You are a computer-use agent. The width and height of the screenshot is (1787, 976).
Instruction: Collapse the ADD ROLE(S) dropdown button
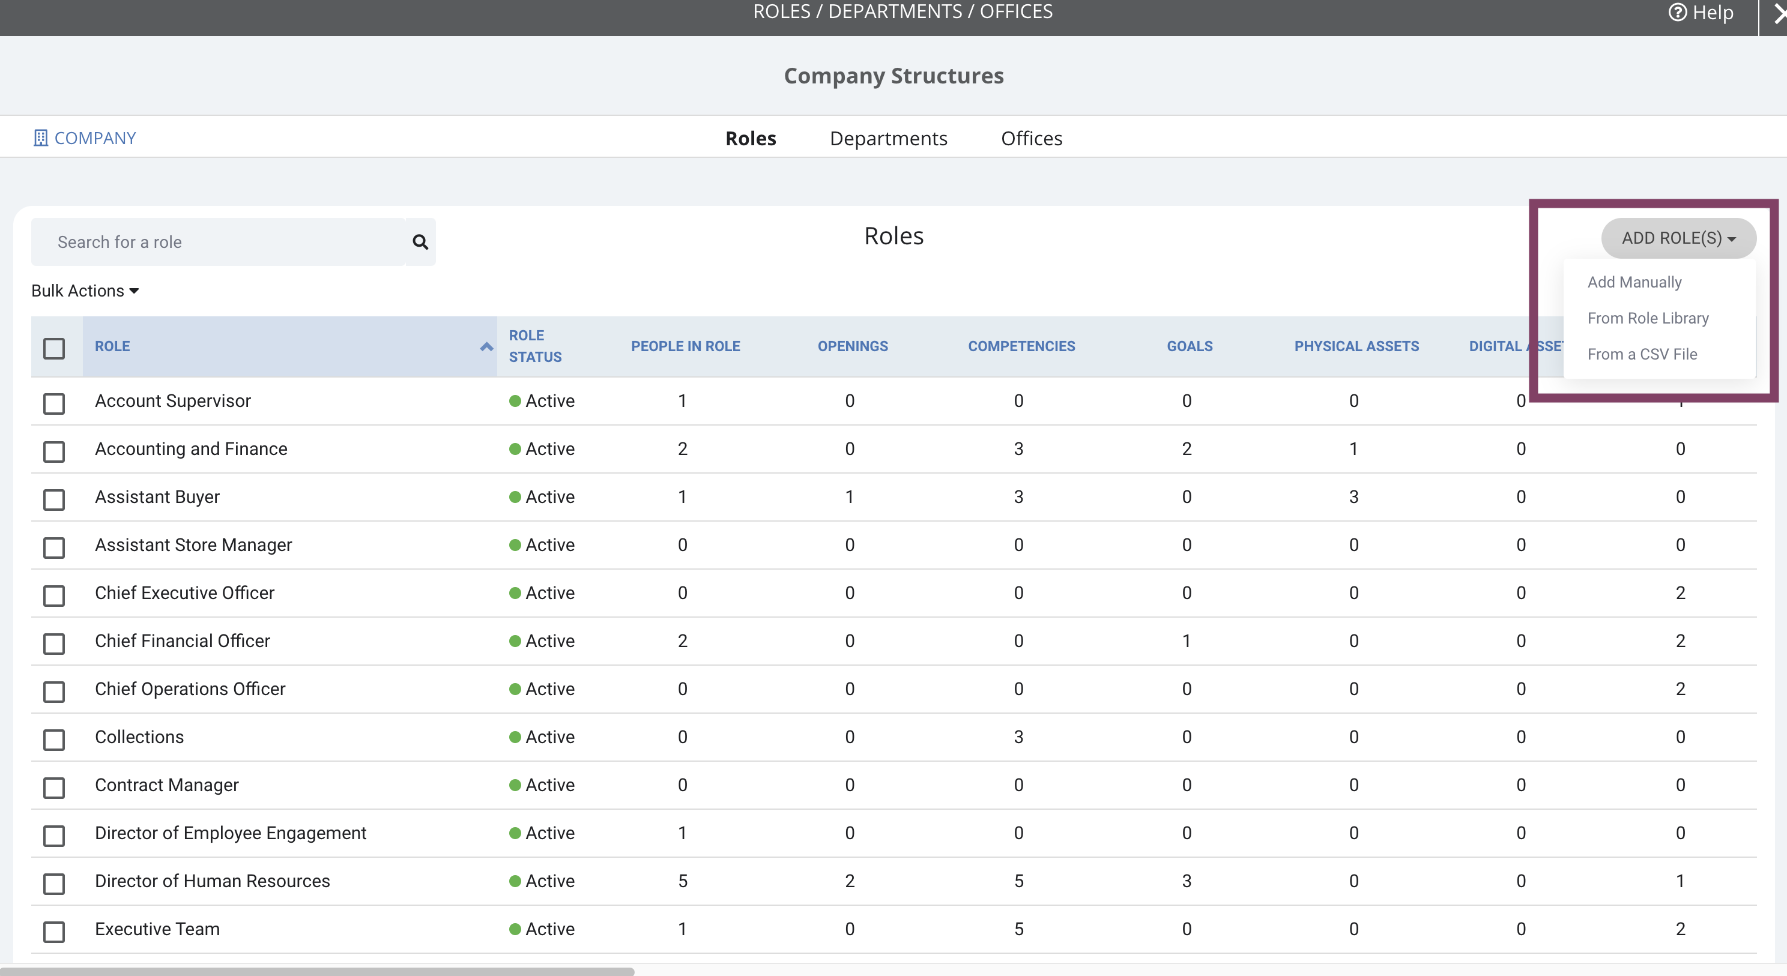click(x=1678, y=238)
